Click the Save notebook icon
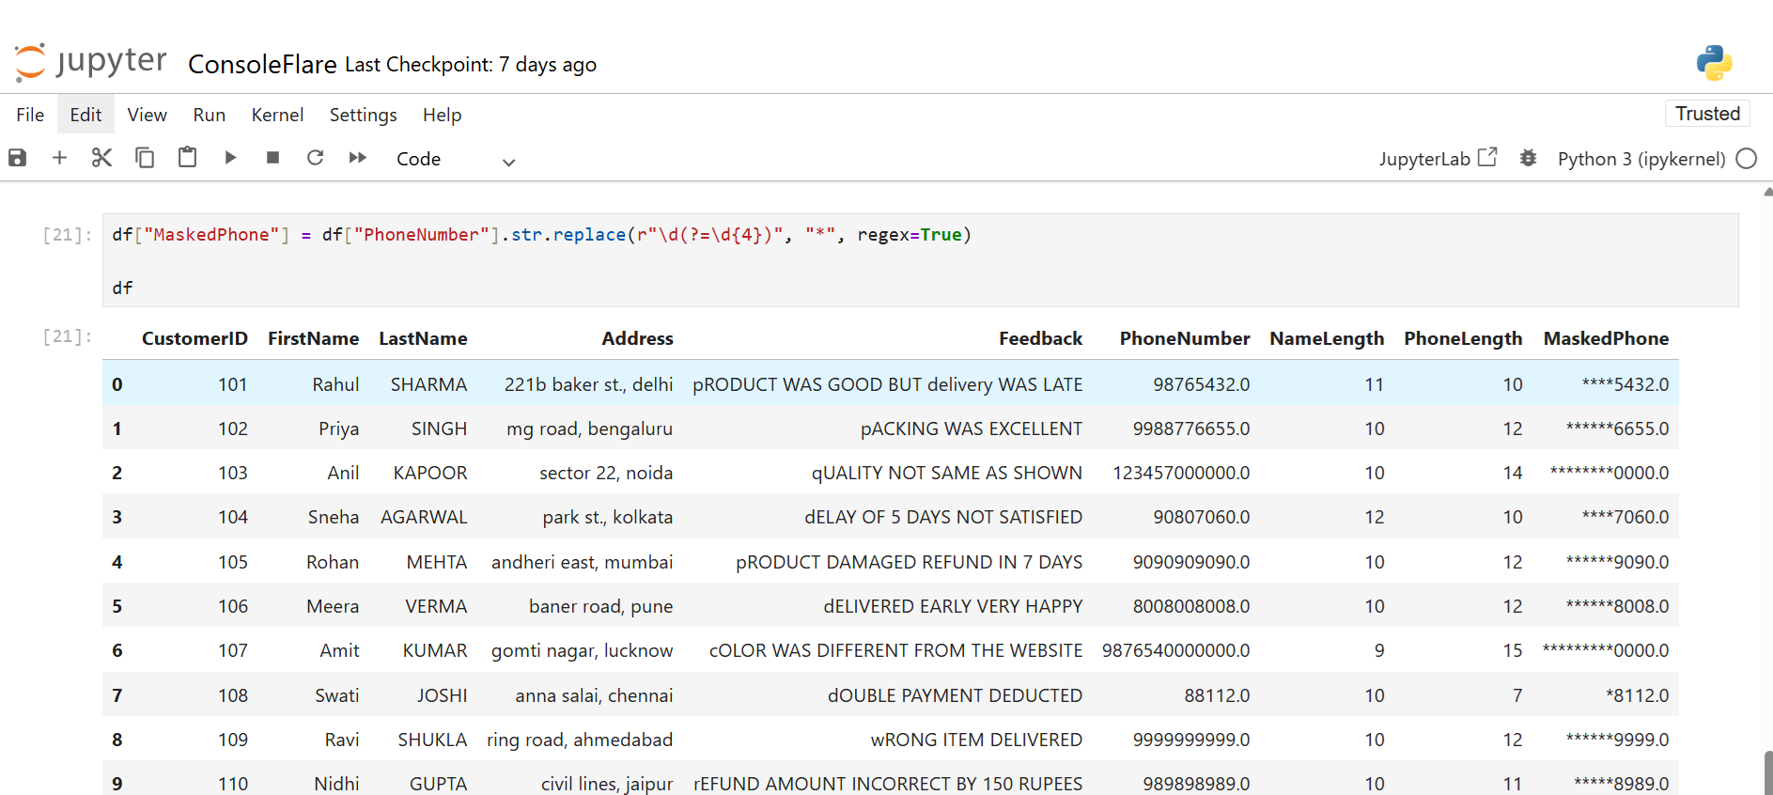 point(17,158)
